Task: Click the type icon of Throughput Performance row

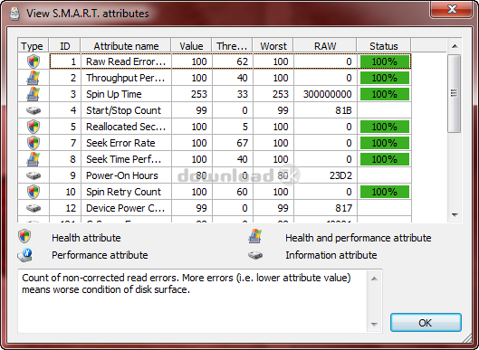Action: [x=34, y=78]
